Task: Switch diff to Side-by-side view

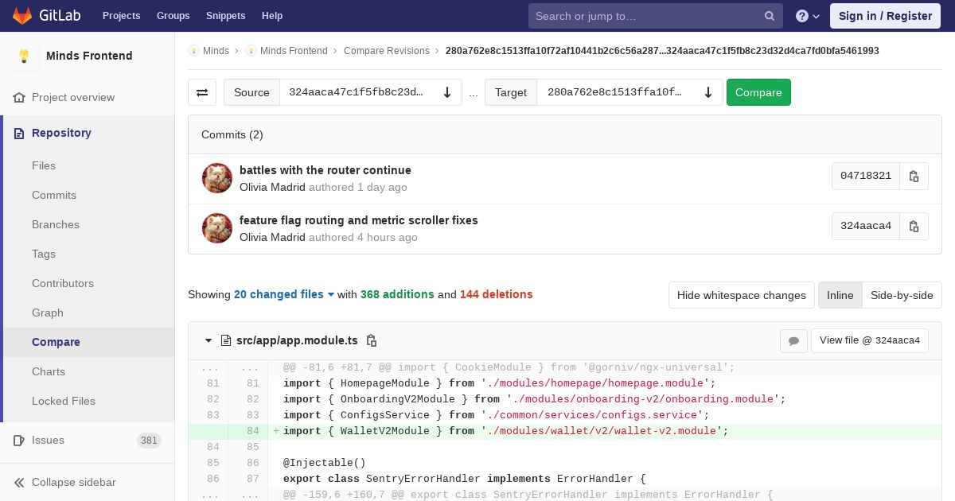Action: (x=901, y=295)
